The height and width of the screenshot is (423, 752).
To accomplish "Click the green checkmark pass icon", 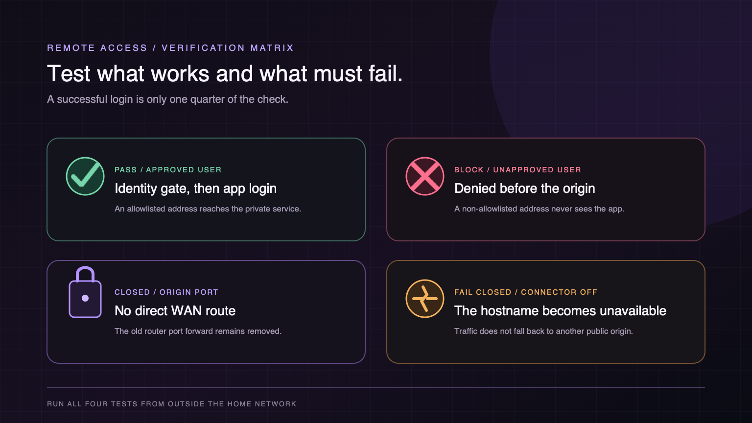I will [x=85, y=176].
